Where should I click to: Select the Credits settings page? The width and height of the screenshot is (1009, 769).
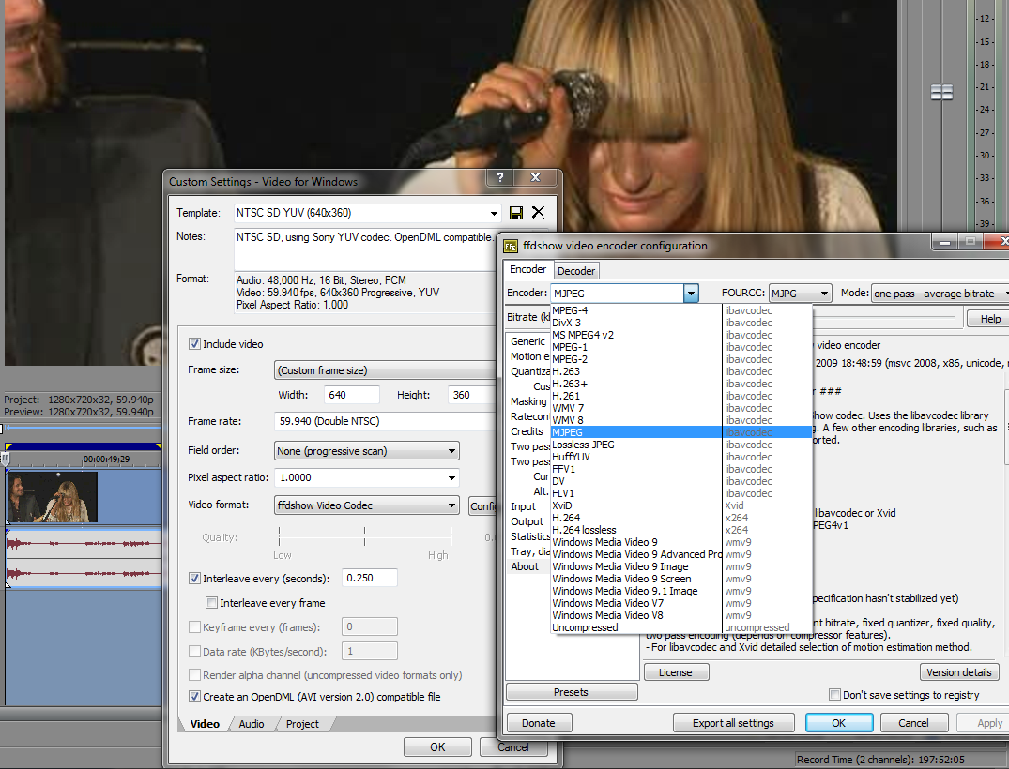(x=527, y=431)
